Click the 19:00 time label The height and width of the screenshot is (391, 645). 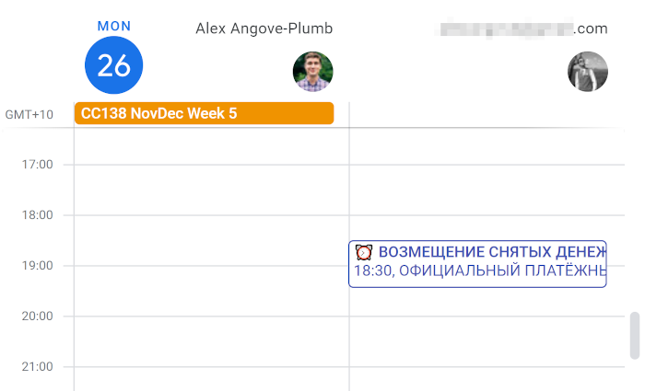coord(39,266)
